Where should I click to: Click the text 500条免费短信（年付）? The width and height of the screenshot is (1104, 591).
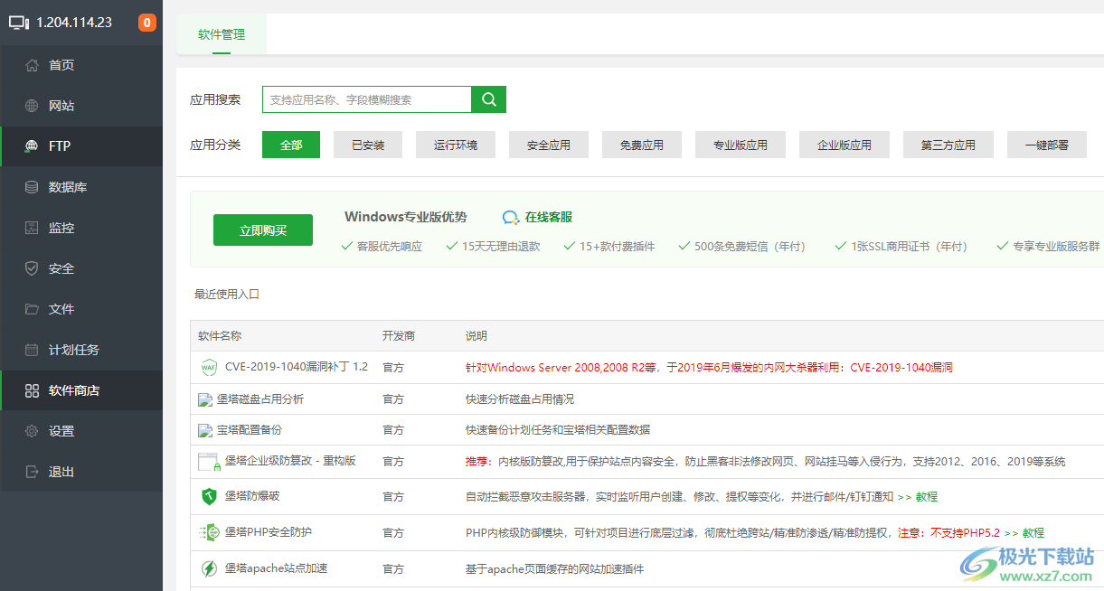pos(750,246)
